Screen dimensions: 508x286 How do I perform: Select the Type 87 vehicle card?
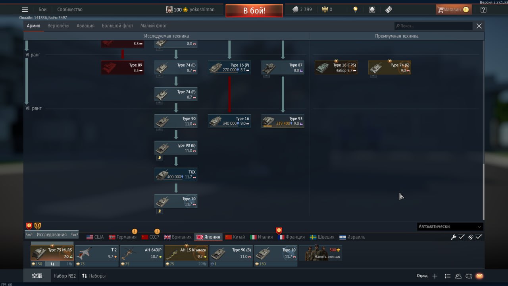[283, 68]
